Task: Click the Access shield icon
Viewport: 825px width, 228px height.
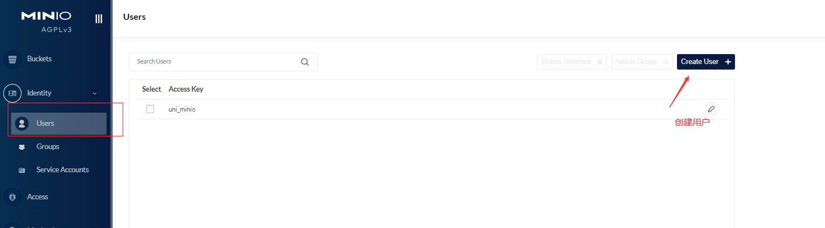Action: pyautogui.click(x=13, y=197)
